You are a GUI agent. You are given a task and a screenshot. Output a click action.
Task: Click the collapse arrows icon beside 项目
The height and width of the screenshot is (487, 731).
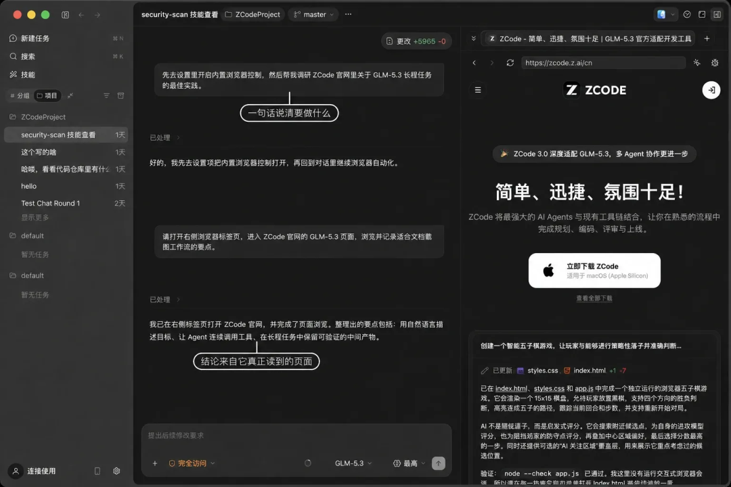point(70,95)
